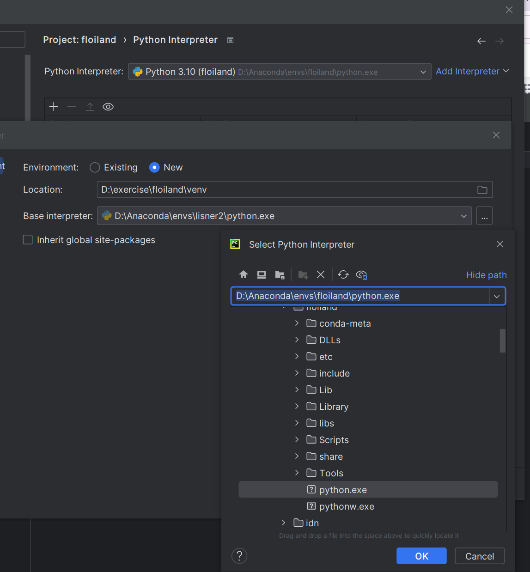Select python.exe file icon in tree
The width and height of the screenshot is (530, 572).
(311, 489)
